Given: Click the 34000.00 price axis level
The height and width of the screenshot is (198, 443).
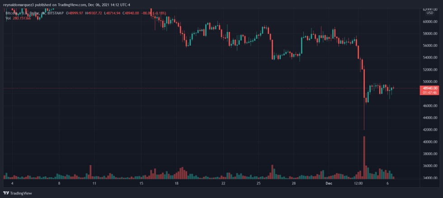Looking at the screenshot, I should point(430,178).
